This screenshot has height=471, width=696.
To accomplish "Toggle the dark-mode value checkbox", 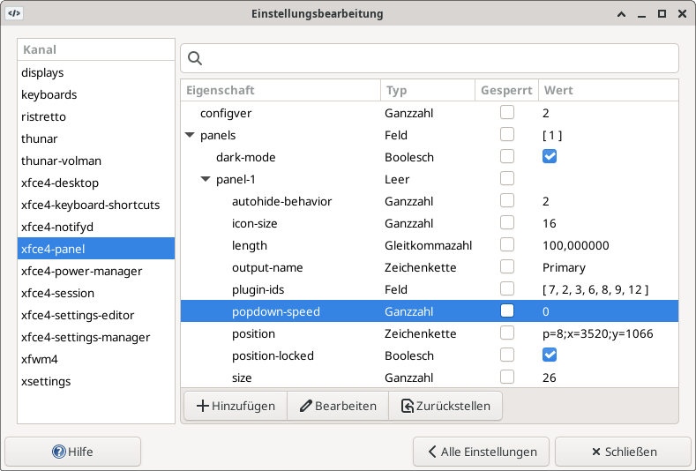I will coord(550,157).
